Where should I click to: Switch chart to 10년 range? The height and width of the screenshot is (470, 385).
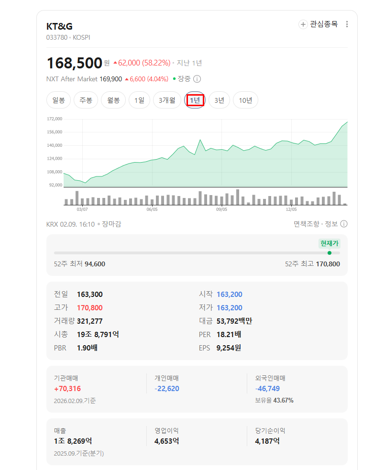tap(245, 100)
